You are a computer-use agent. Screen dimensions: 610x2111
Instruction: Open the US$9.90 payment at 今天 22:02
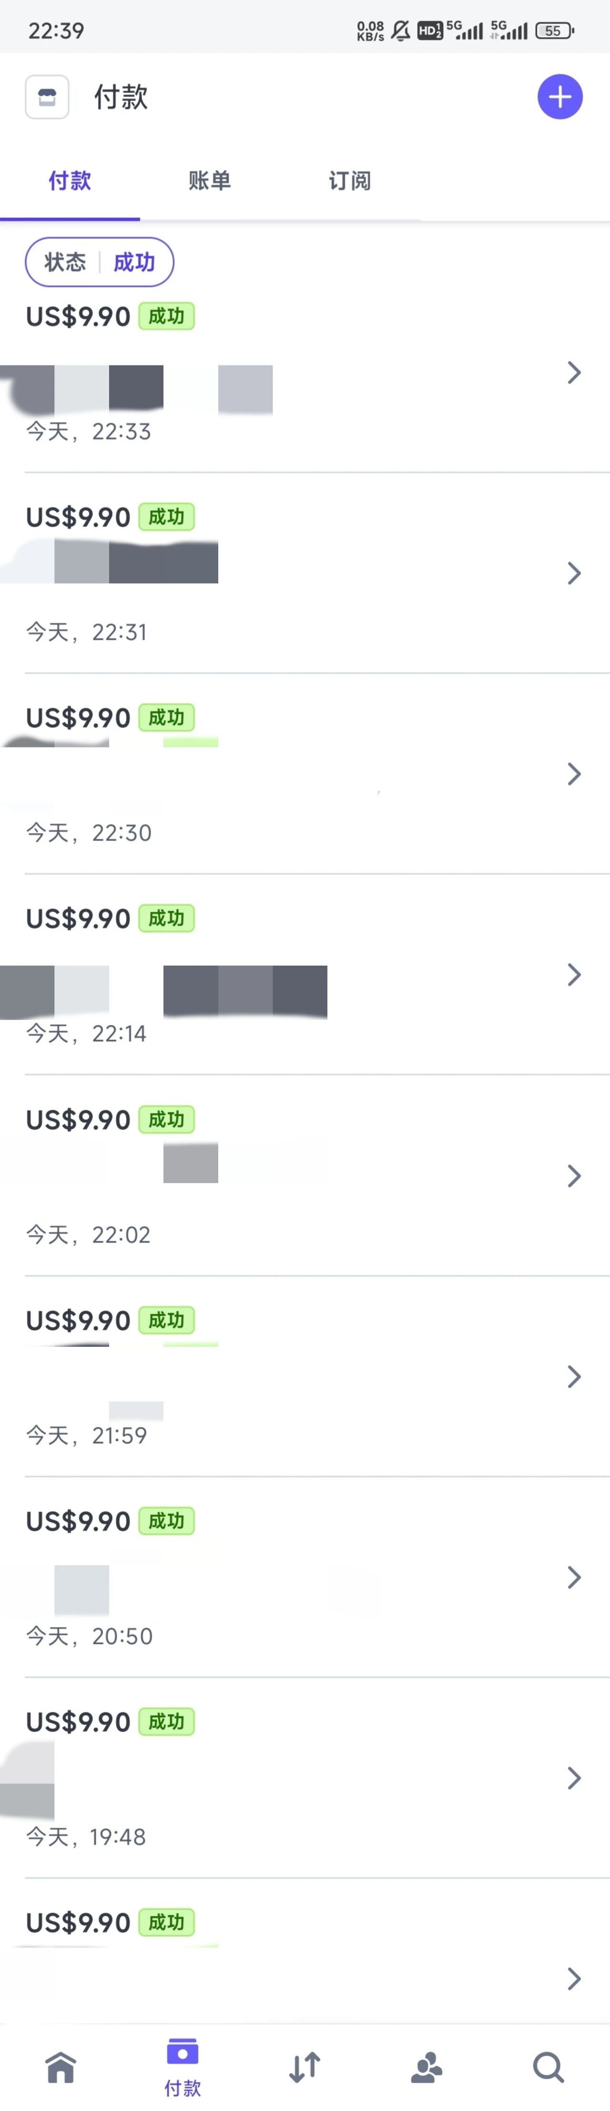[x=305, y=1176]
